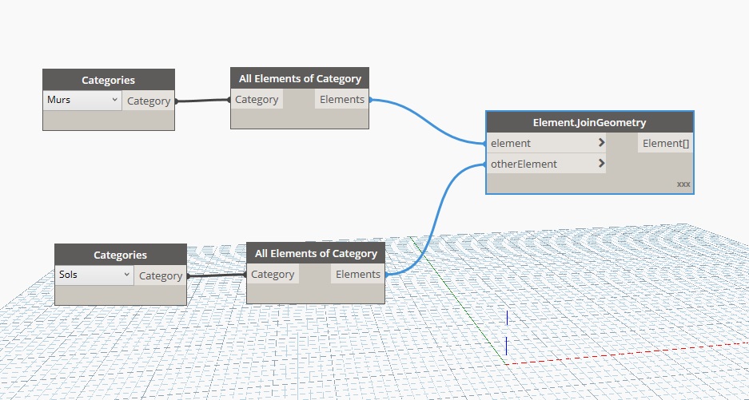Select the lower All Elements of Category header
Screen dimensions: 749x400
tap(316, 253)
